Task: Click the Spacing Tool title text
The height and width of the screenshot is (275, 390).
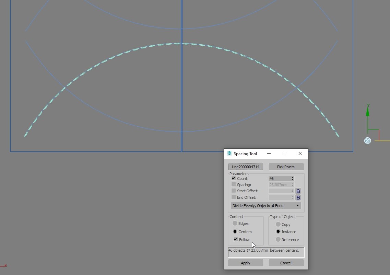Action: [x=245, y=153]
